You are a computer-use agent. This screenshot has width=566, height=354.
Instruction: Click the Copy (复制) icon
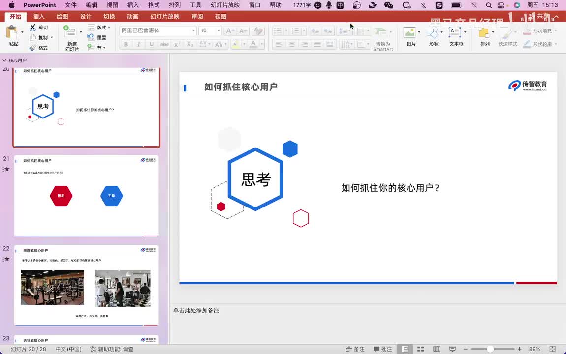32,37
